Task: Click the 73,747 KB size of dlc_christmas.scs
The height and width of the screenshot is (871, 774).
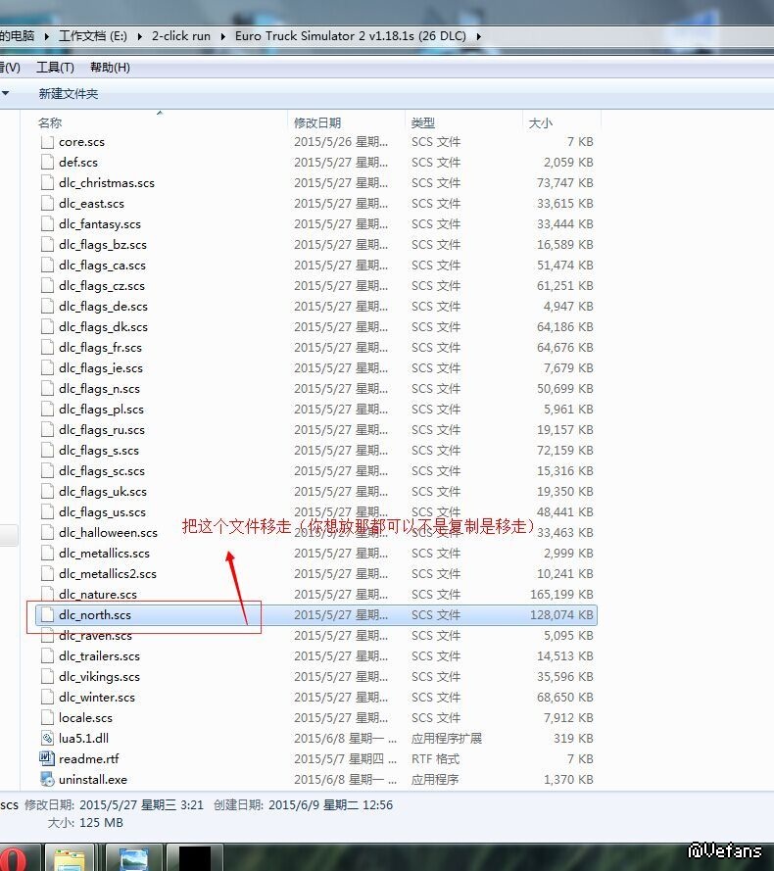Action: (564, 183)
